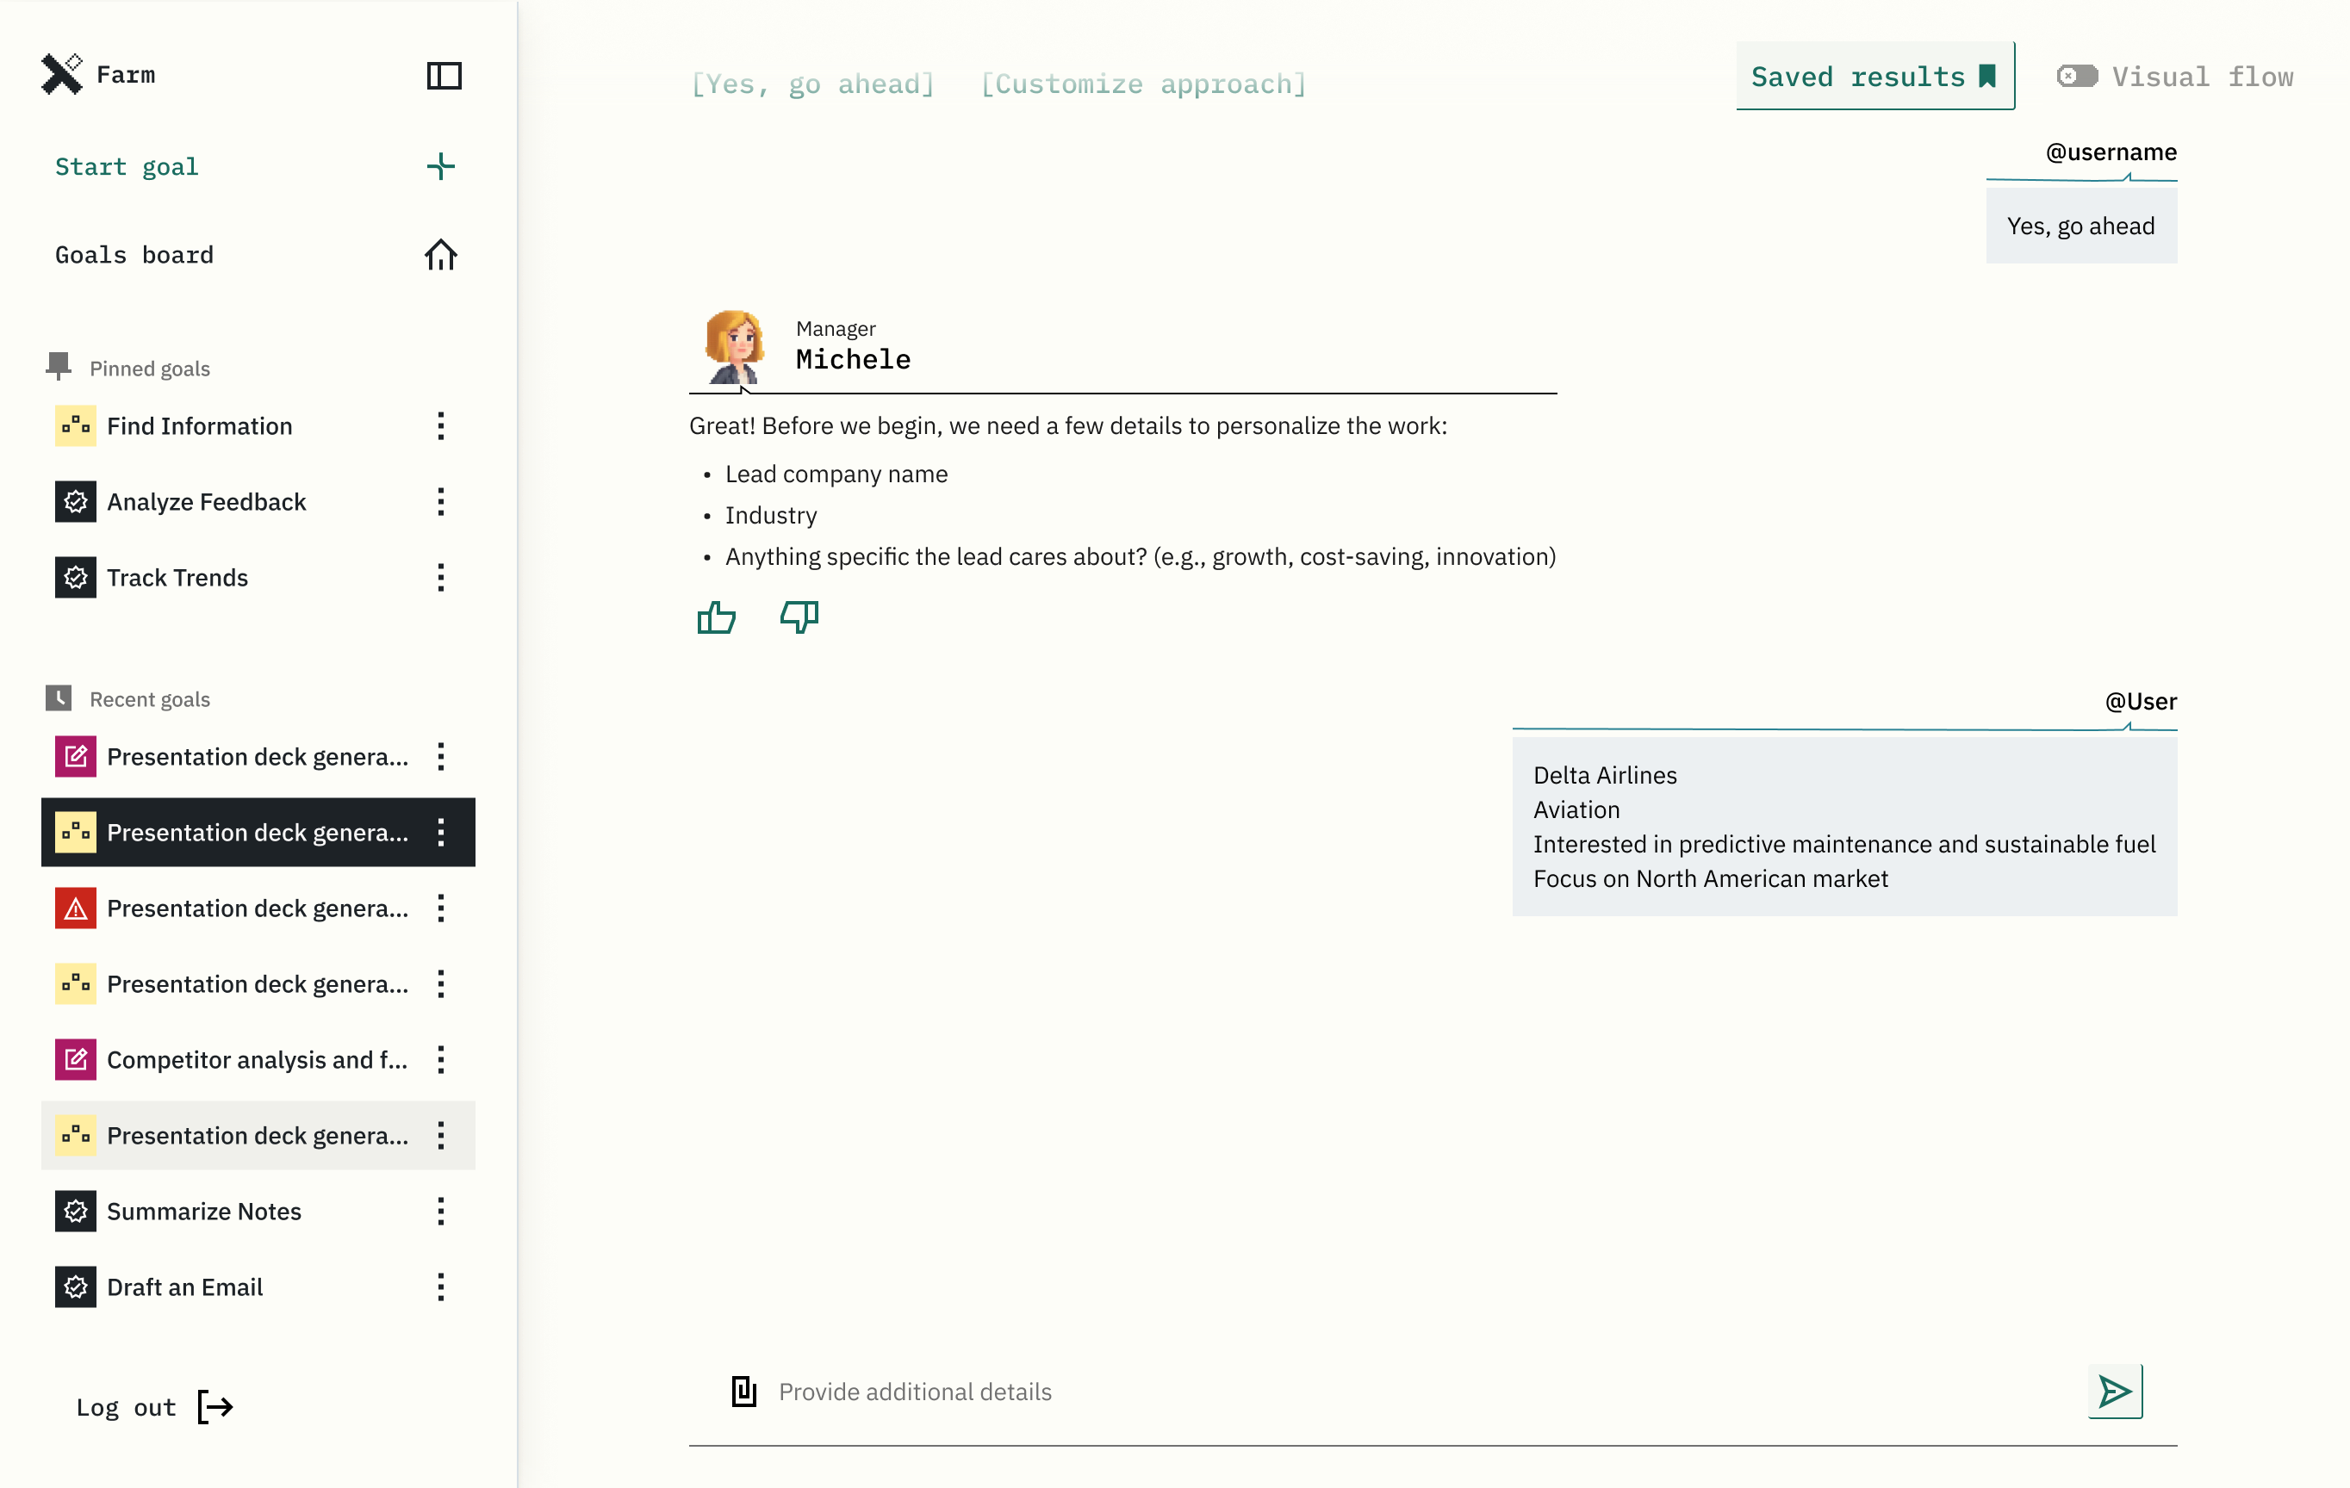Click the Analyze Feedback goal icon

point(75,501)
